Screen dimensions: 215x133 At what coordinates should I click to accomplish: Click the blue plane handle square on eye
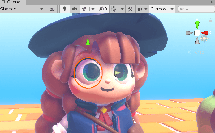click(84, 69)
